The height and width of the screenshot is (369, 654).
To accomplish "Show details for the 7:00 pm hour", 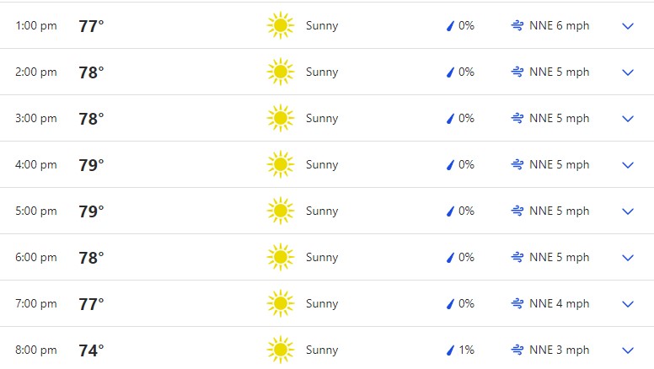I will (627, 304).
